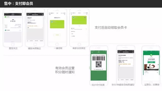Tap back chevron on 商家会员绑定 phone
162x91 pixels.
point(71,14)
